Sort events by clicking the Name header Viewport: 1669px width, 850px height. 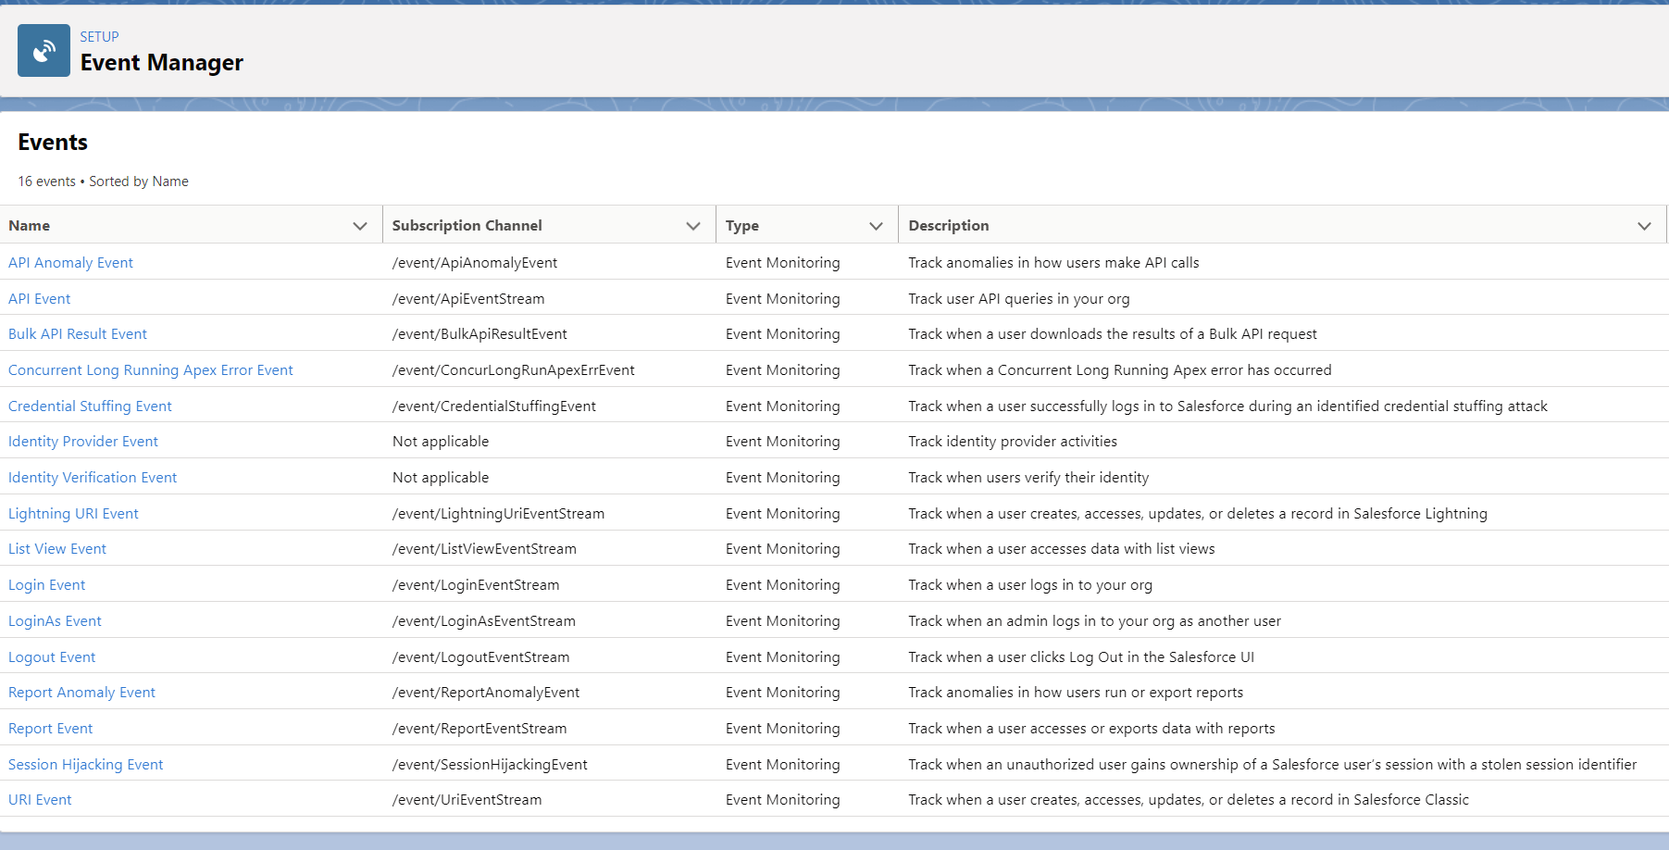29,225
